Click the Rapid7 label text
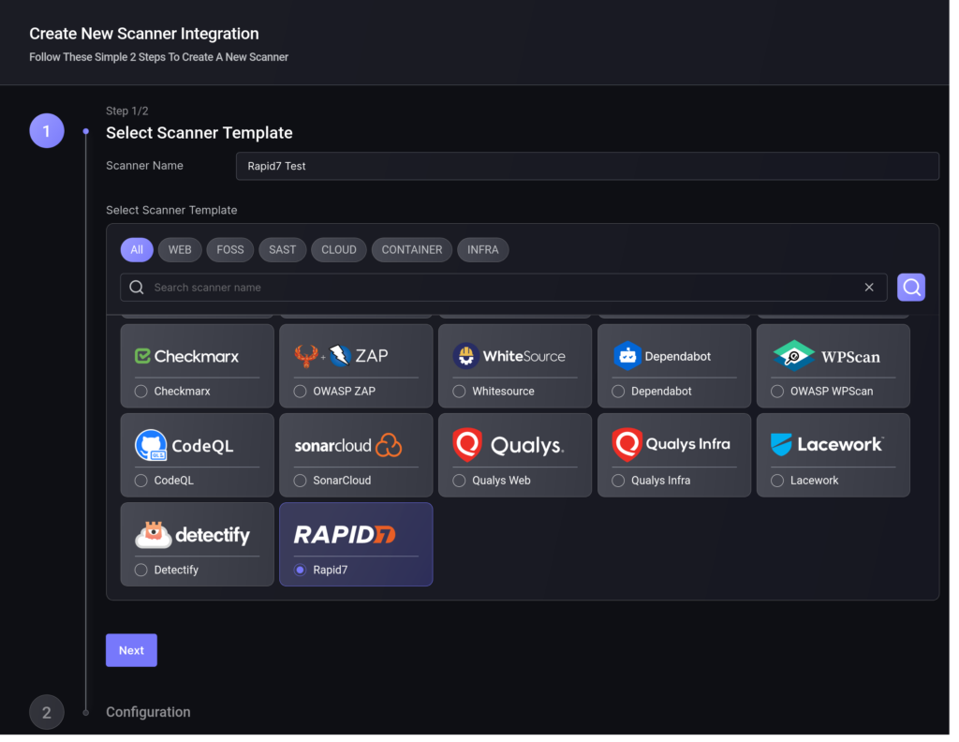Viewport: 959px width, 742px height. coord(331,571)
